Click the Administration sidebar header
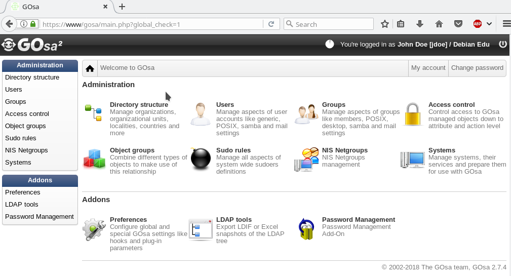 40,65
